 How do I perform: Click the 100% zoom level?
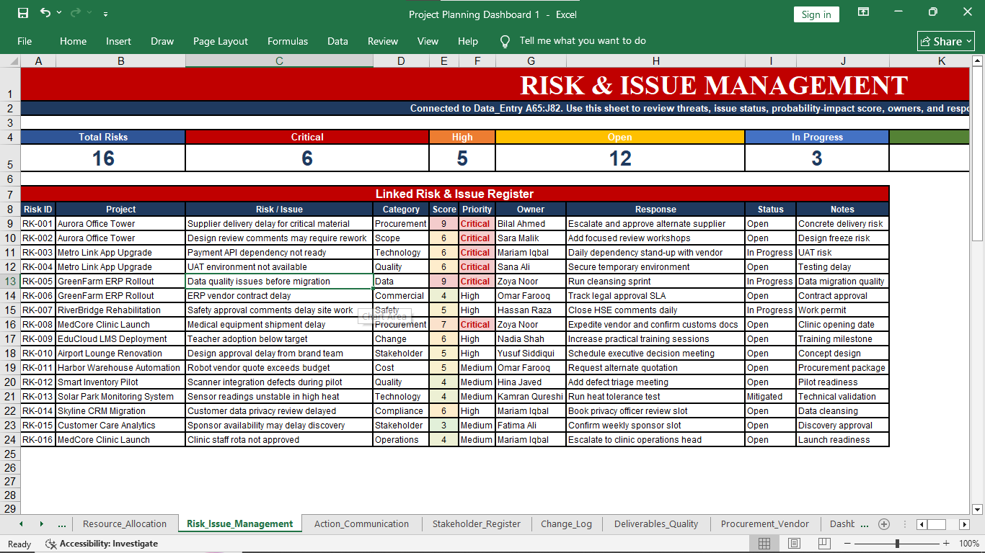tap(969, 544)
